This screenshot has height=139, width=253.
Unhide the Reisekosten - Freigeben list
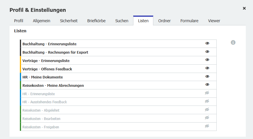(x=207, y=126)
